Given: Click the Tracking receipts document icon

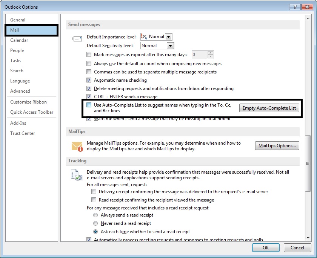Looking at the screenshot, I should pyautogui.click(x=76, y=175).
